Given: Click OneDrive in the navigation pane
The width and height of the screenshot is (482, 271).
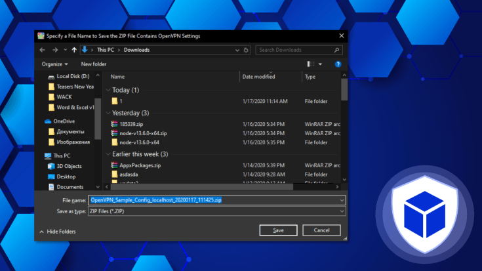Looking at the screenshot, I should click(65, 121).
